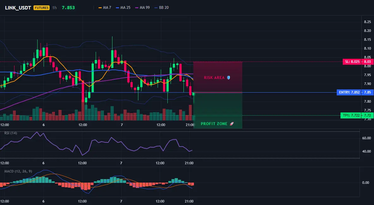The height and width of the screenshot is (205, 374).
Task: Click the MACD (12, 26, 9) indicator label
Action: [x=18, y=171]
